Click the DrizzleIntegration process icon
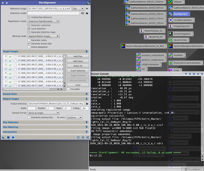The image size is (204, 171). 181,34
